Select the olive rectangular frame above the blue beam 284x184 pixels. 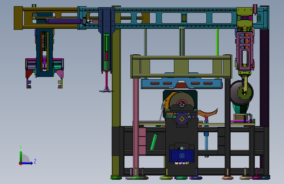181,66
